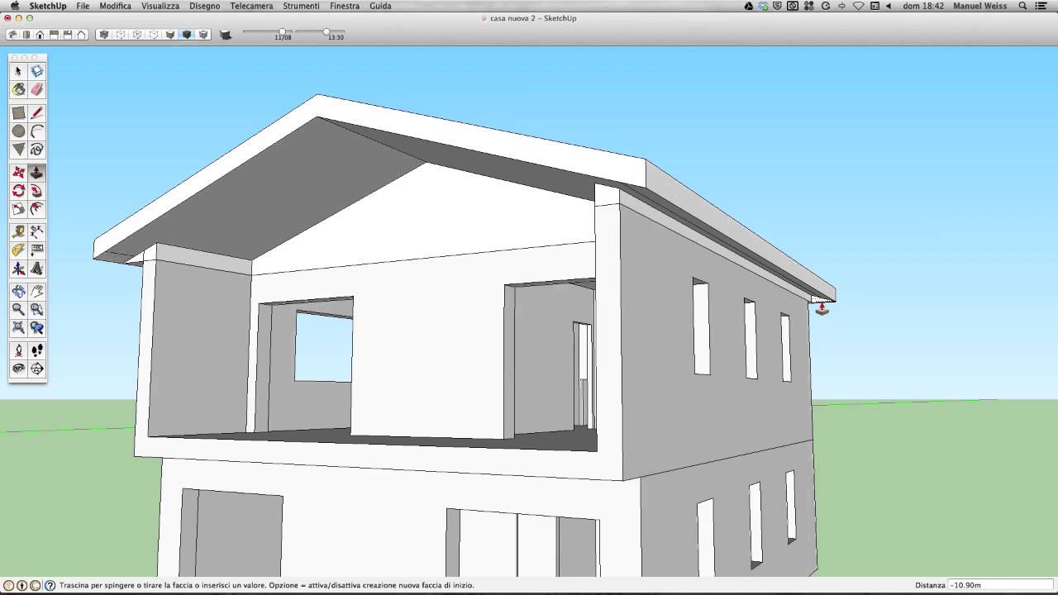
Task: Select the red pencil Line tool
Action: tap(37, 113)
